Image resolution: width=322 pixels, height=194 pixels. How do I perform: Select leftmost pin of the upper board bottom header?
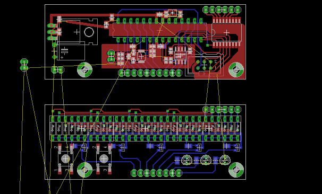tap(121, 73)
